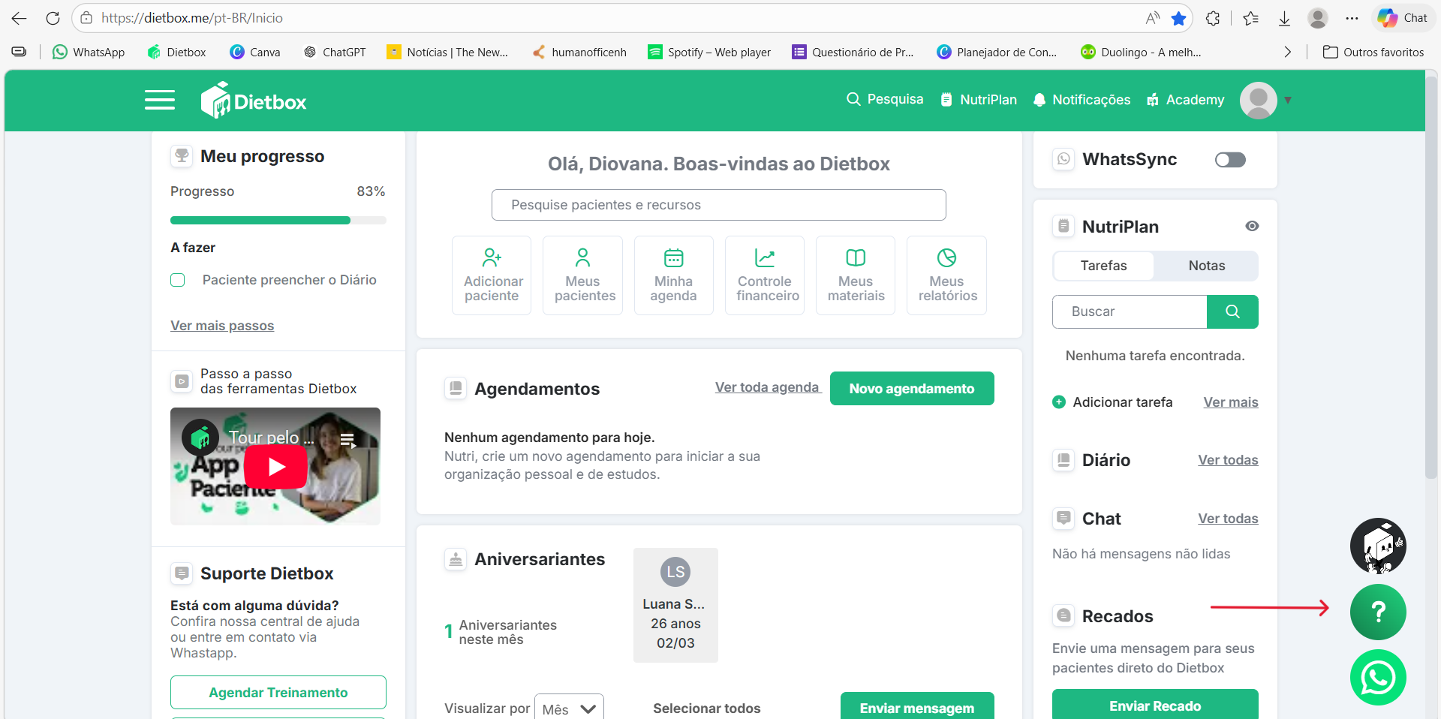Click the user profile avatar
Image resolution: width=1441 pixels, height=719 pixels.
(1259, 100)
